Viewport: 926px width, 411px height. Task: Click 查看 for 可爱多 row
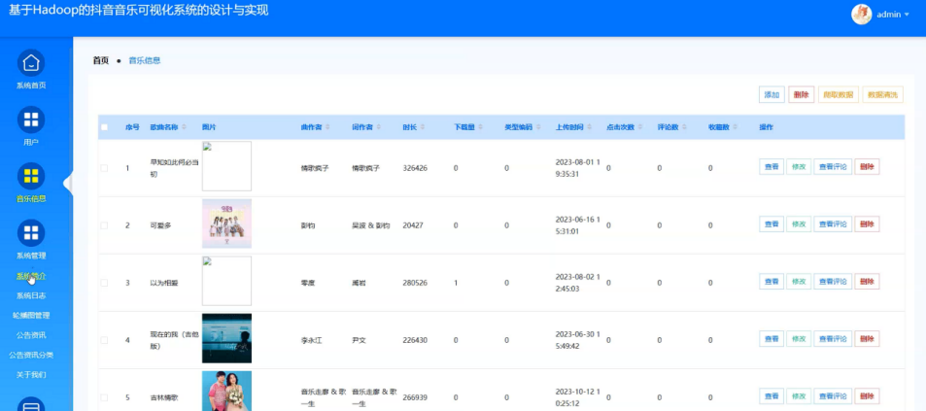[x=772, y=223]
